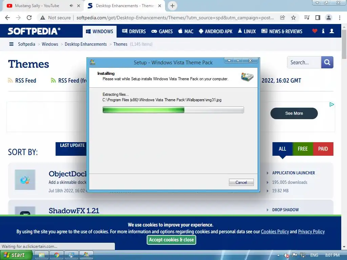Click the red heart favorites icon
This screenshot has height=260, width=347.
(x=314, y=31)
